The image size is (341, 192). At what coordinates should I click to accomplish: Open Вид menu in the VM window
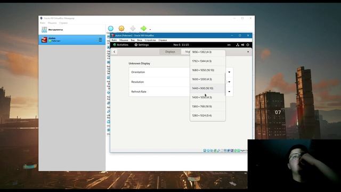133,41
